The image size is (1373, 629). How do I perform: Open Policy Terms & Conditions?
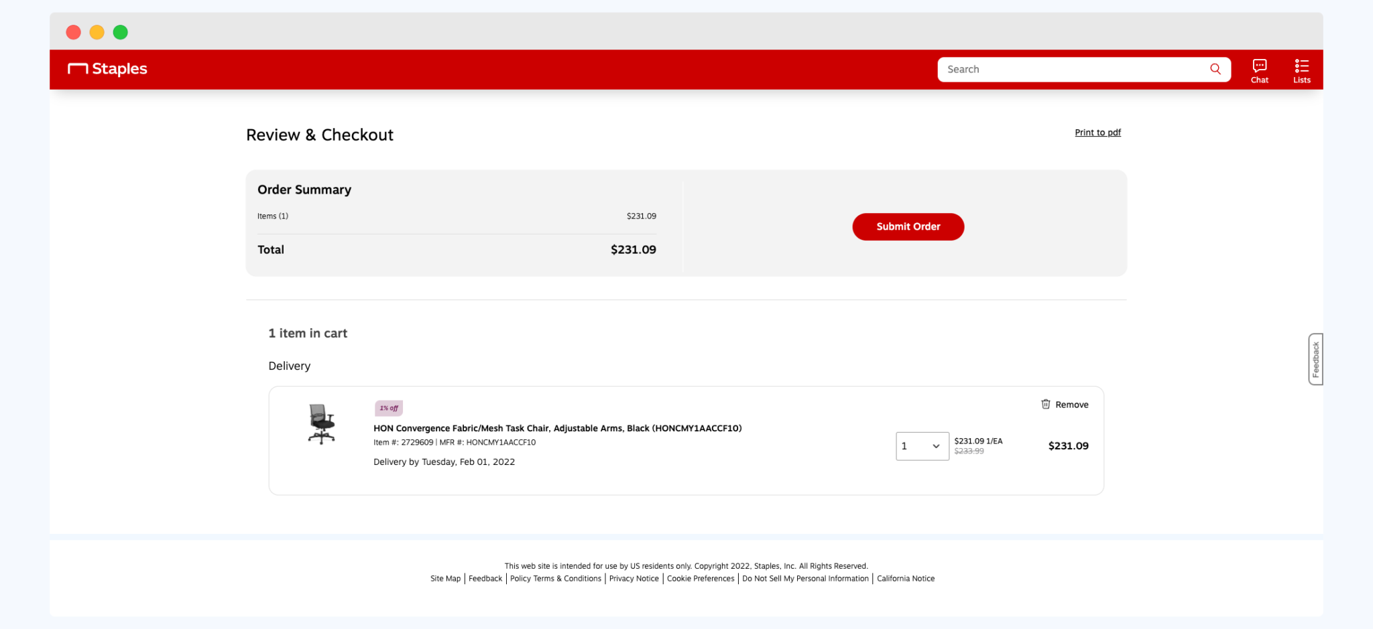(x=555, y=578)
